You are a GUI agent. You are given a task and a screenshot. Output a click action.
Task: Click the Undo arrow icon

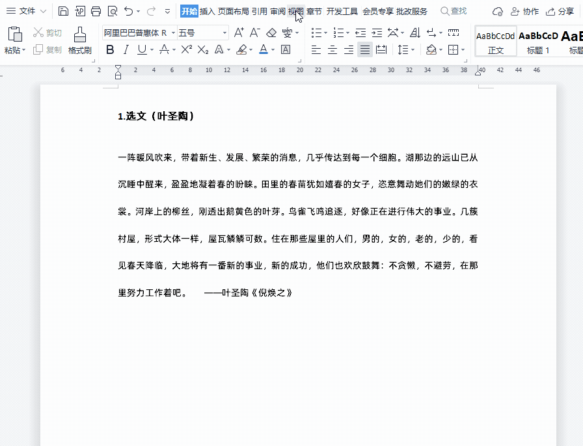coord(128,11)
